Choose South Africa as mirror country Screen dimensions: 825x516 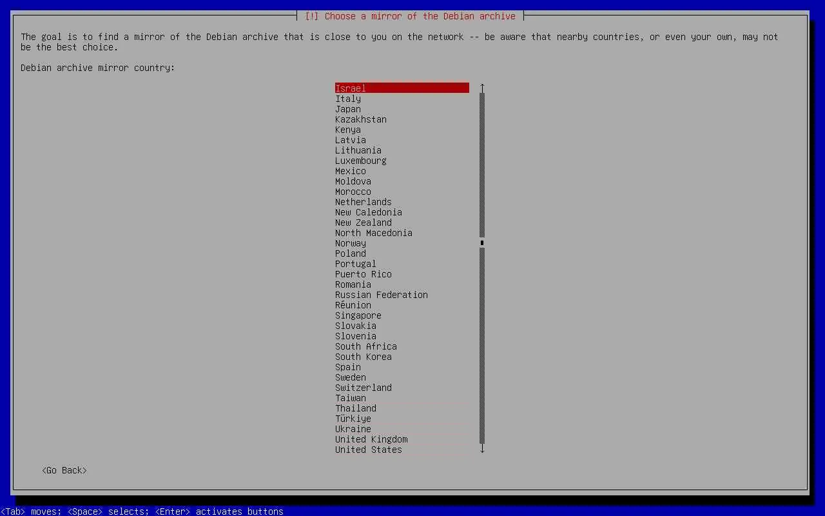coord(402,346)
